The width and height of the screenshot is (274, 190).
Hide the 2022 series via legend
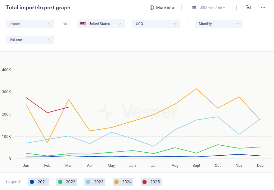click(x=67, y=182)
